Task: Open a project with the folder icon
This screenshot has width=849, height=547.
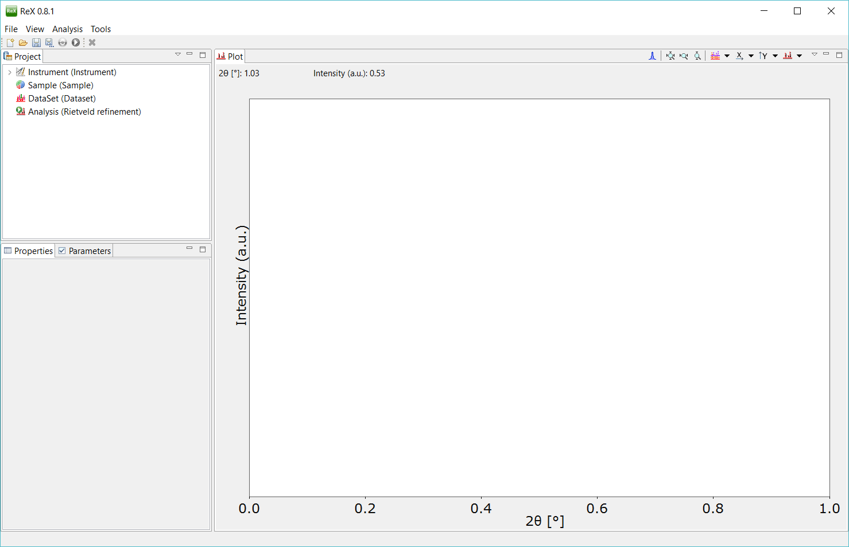Action: click(23, 42)
